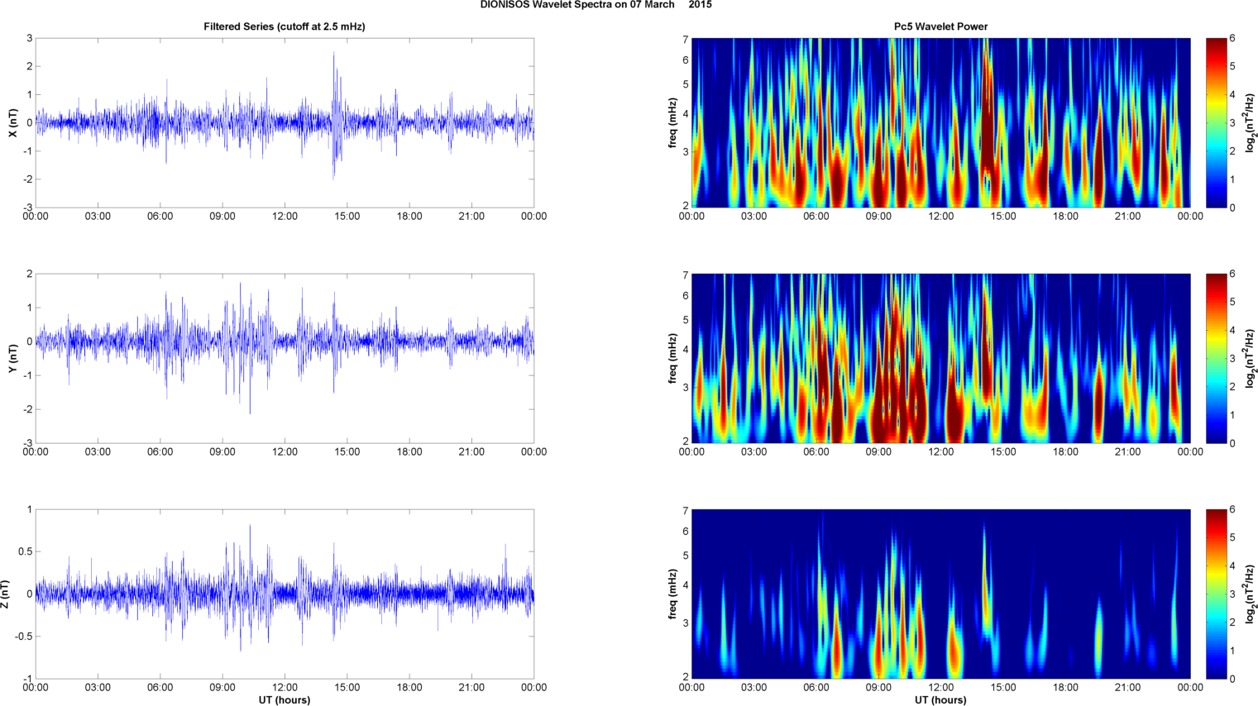Click the '-0.5' tick on the Z axis

[25, 637]
